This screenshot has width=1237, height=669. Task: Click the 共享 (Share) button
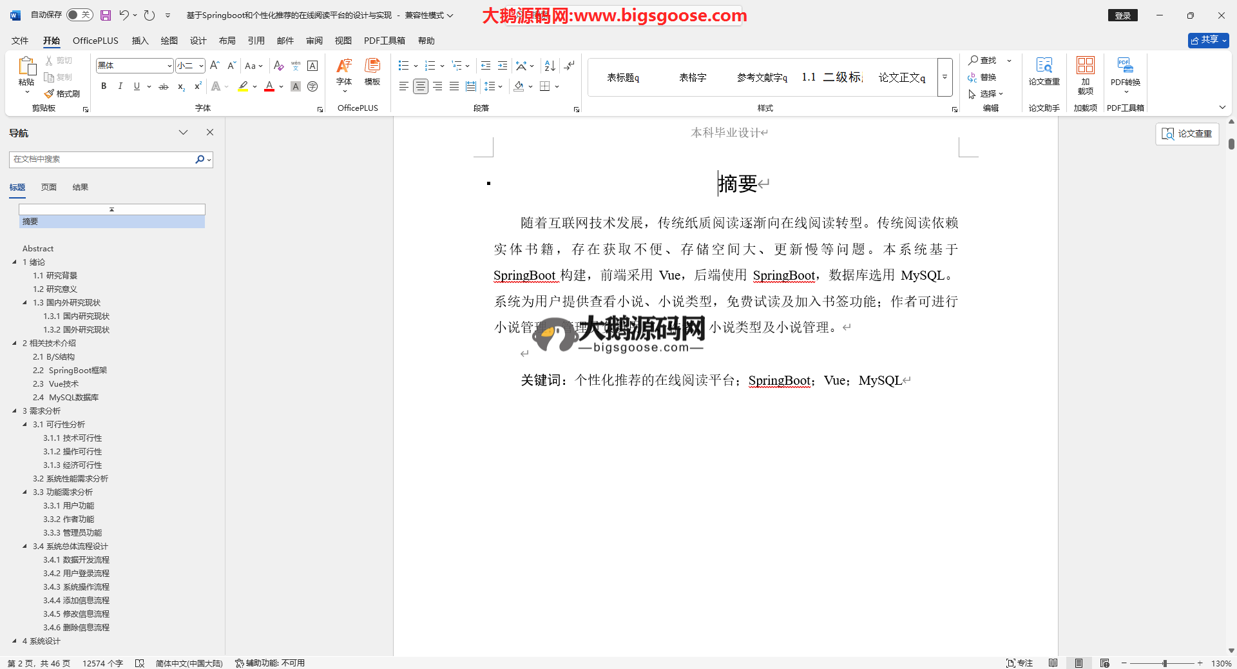(x=1208, y=40)
